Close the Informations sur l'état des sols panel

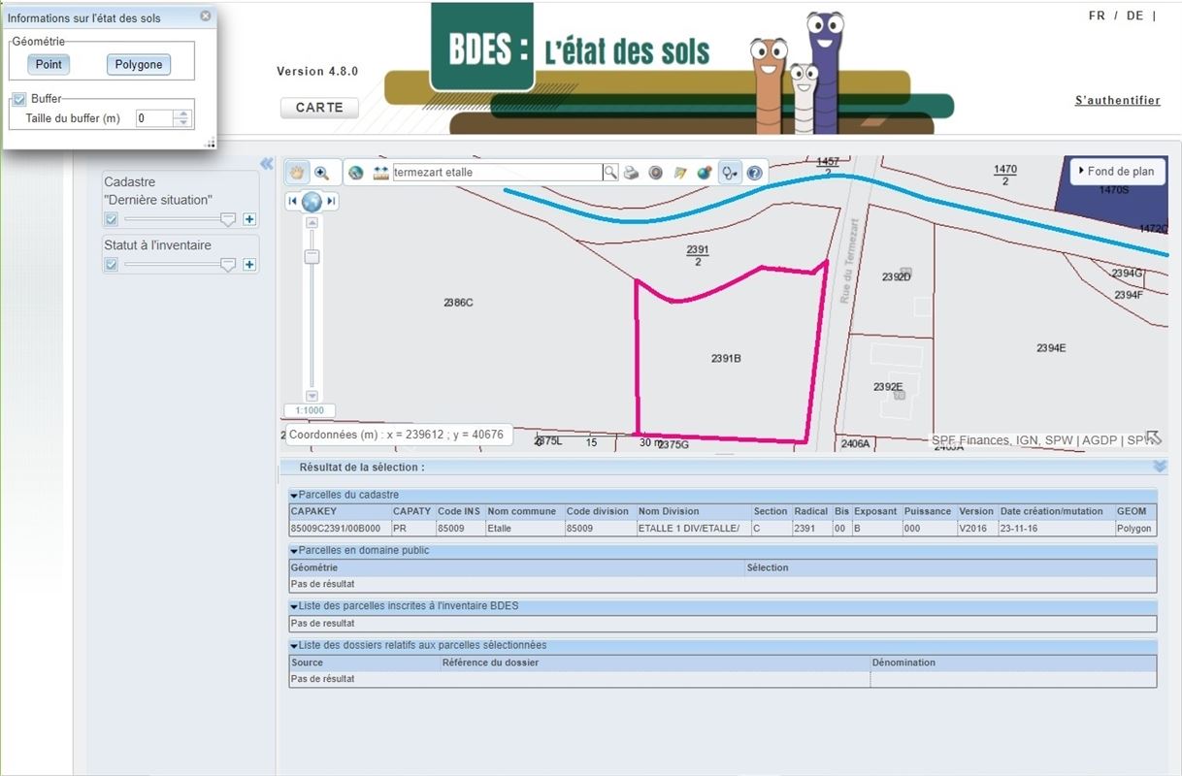click(205, 16)
